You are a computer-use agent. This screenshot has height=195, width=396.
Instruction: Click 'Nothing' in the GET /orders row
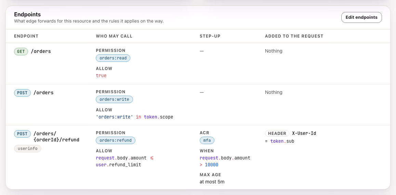[274, 51]
